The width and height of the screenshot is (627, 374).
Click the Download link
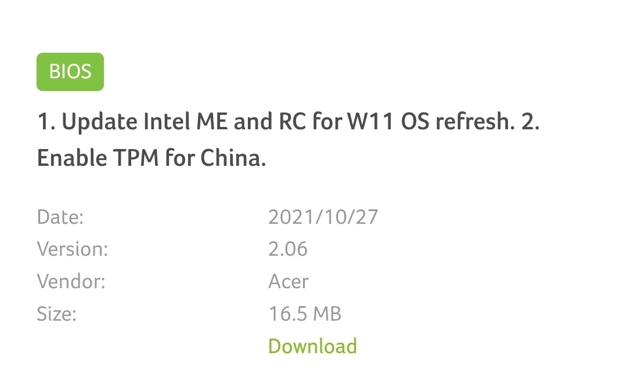pyautogui.click(x=312, y=346)
